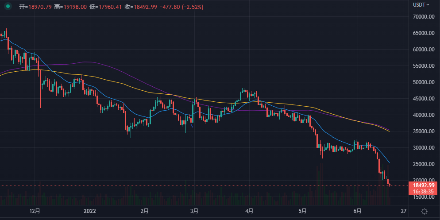The width and height of the screenshot is (440, 220).
Task: Click the current price label 18492.99
Action: pyautogui.click(x=424, y=185)
